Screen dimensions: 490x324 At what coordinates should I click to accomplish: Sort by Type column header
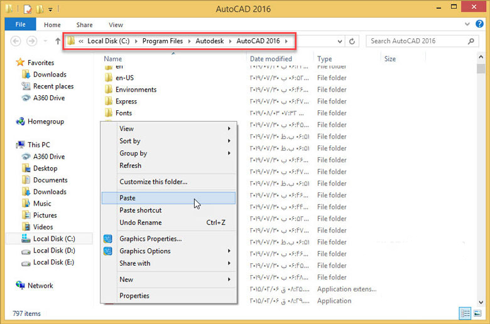[325, 59]
